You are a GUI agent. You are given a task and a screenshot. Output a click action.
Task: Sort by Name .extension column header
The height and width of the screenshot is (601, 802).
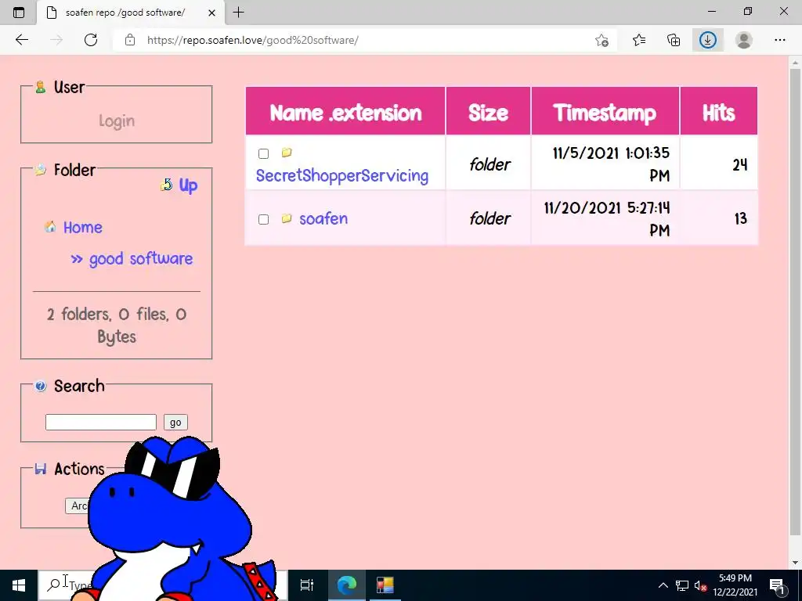point(345,113)
